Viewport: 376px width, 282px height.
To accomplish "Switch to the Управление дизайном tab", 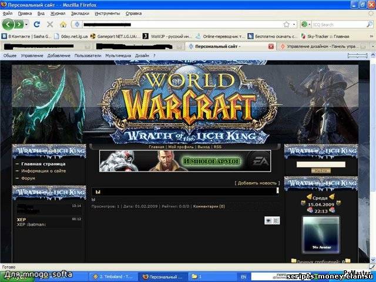I will (x=321, y=46).
